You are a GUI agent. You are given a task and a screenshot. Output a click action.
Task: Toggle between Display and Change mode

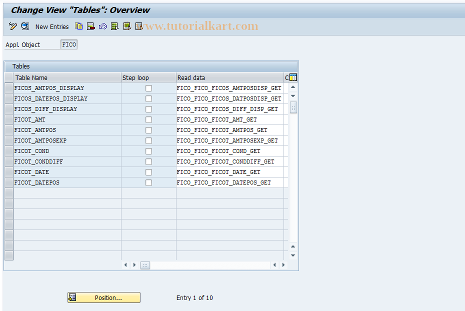point(12,26)
